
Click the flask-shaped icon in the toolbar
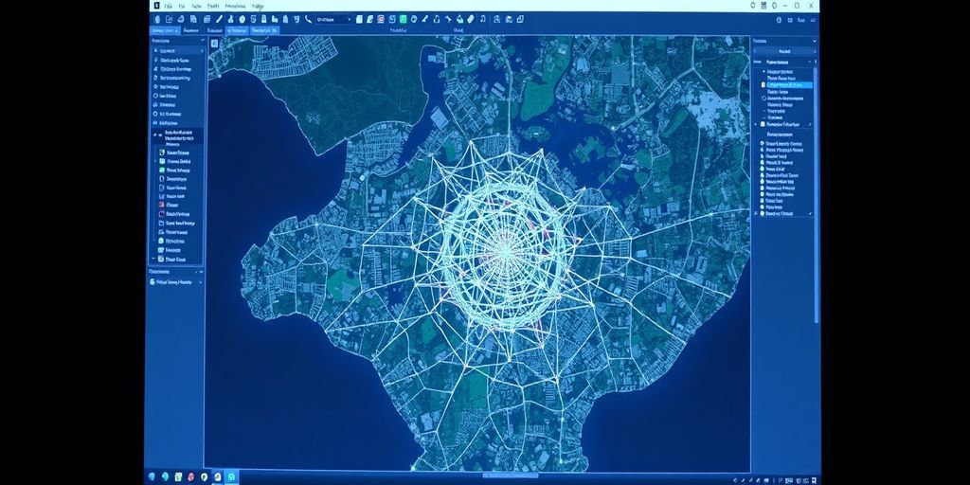point(230,19)
